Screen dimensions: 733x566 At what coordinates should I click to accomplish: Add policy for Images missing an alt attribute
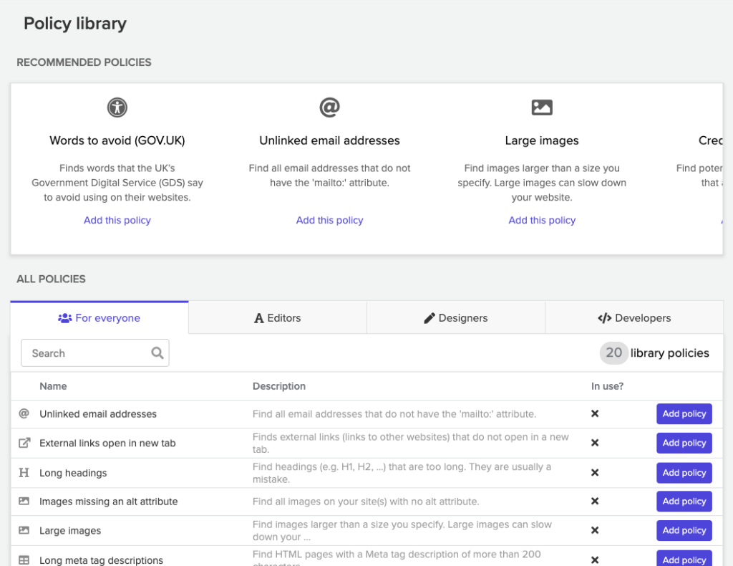pos(684,502)
